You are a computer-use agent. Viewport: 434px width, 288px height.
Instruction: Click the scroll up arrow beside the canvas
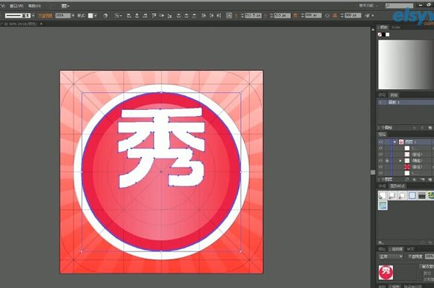pos(373,29)
